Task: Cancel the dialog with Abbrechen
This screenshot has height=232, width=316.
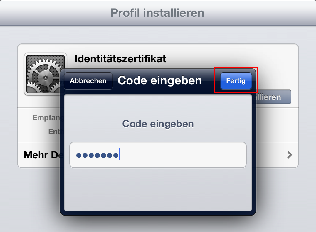Action: pyautogui.click(x=88, y=81)
